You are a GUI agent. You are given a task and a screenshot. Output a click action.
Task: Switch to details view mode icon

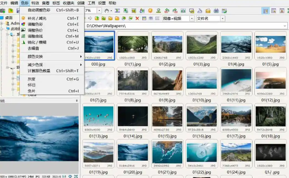point(151,18)
